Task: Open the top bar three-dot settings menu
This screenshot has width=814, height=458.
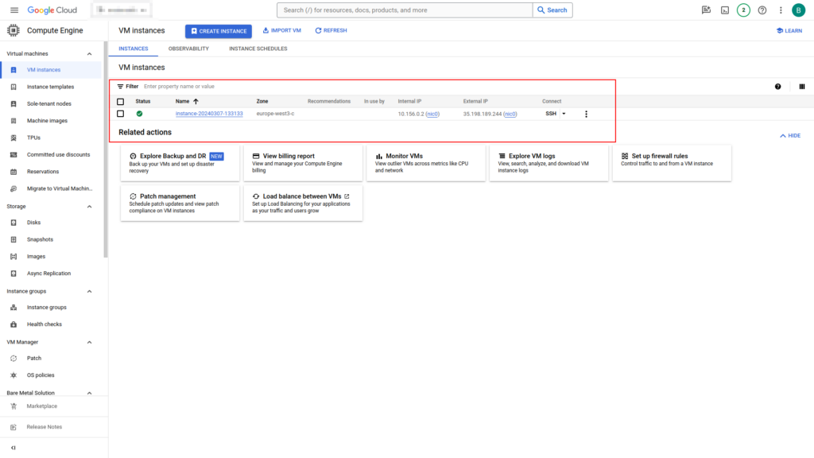Action: (x=781, y=10)
